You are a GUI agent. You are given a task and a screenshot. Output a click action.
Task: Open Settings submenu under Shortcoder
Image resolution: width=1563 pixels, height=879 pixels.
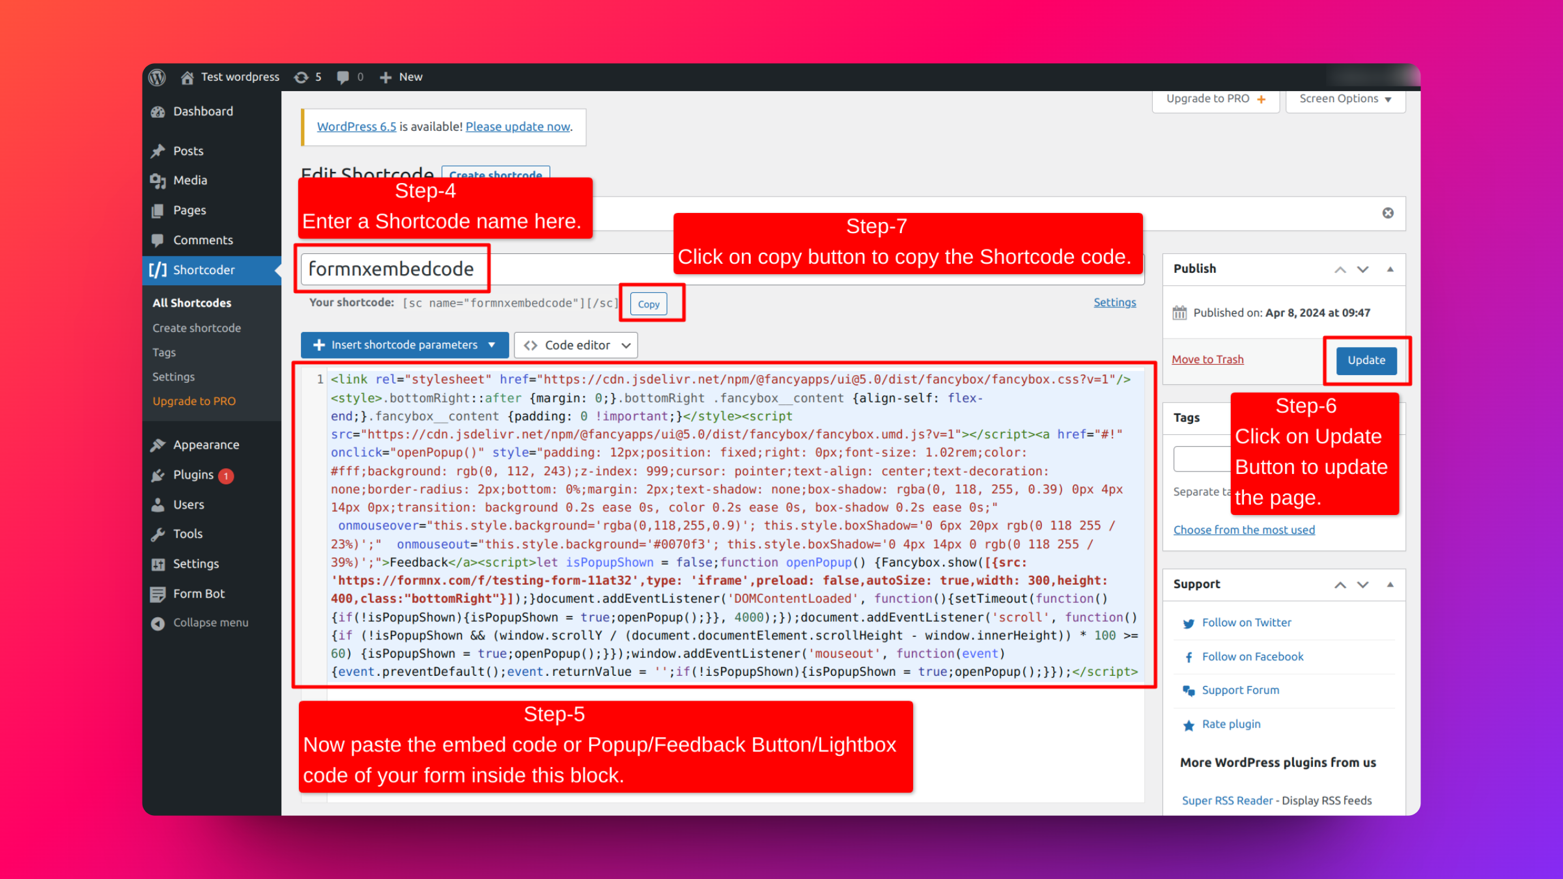[x=174, y=376]
